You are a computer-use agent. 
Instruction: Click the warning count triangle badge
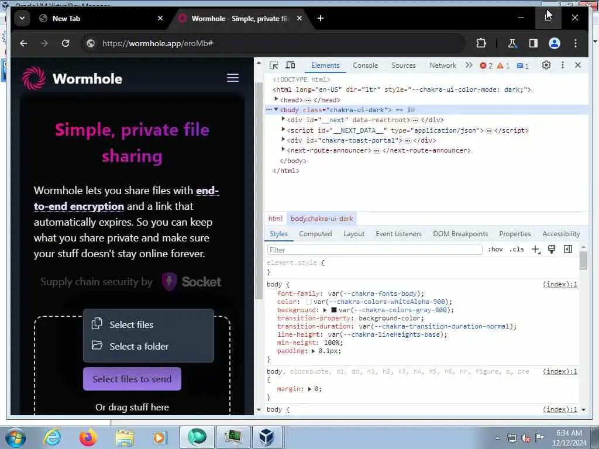pyautogui.click(x=503, y=65)
